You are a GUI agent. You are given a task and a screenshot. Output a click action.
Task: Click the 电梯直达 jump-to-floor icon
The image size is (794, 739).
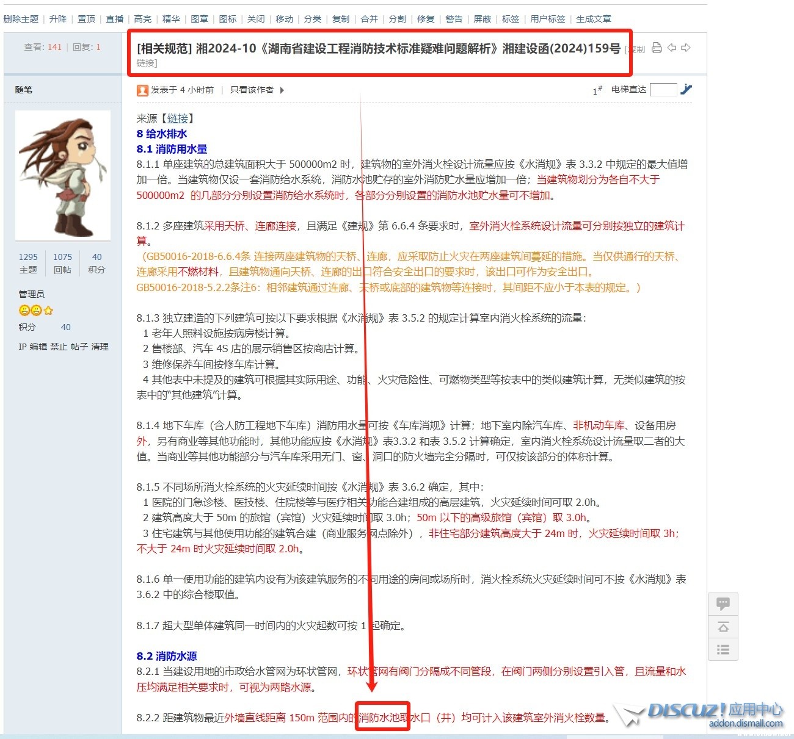(686, 90)
